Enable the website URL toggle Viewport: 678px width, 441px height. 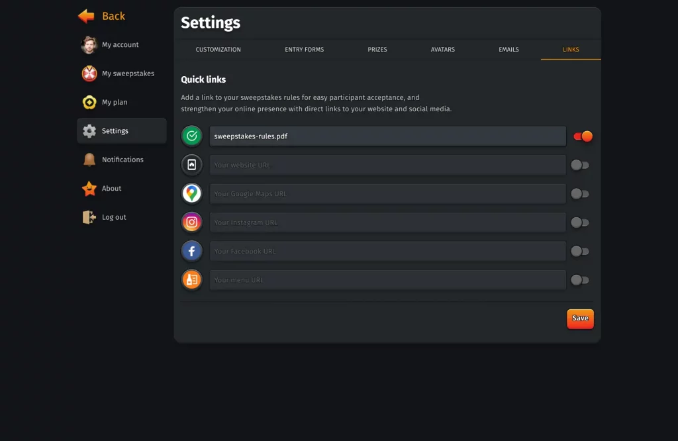point(580,165)
